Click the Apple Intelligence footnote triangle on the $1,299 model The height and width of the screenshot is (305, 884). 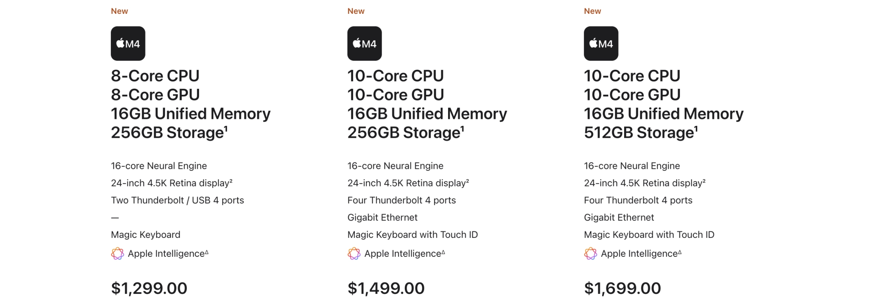click(207, 252)
